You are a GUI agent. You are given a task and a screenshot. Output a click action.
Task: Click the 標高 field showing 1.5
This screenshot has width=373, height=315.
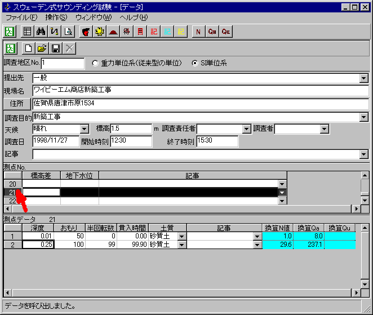pos(131,129)
